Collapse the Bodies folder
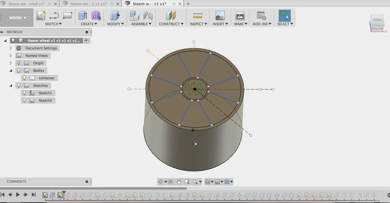Viewport: 390px width, 203px height. pos(11,70)
